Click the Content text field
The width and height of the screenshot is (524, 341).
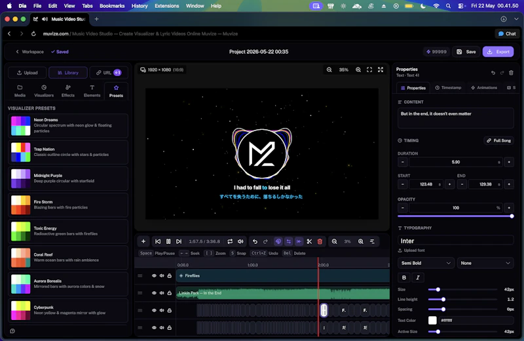(455, 118)
